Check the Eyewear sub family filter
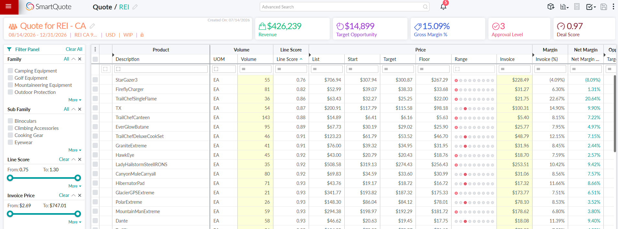 [x=10, y=142]
